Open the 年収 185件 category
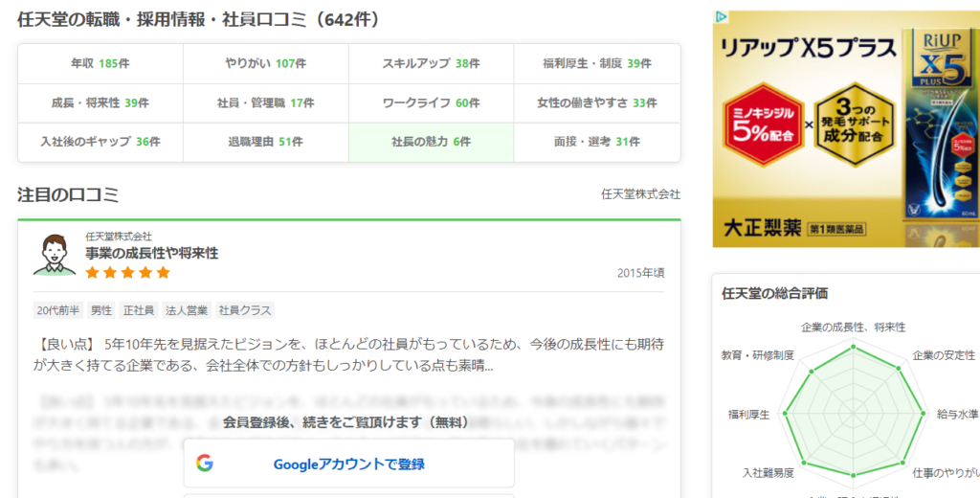The height and width of the screenshot is (498, 980). point(100,63)
